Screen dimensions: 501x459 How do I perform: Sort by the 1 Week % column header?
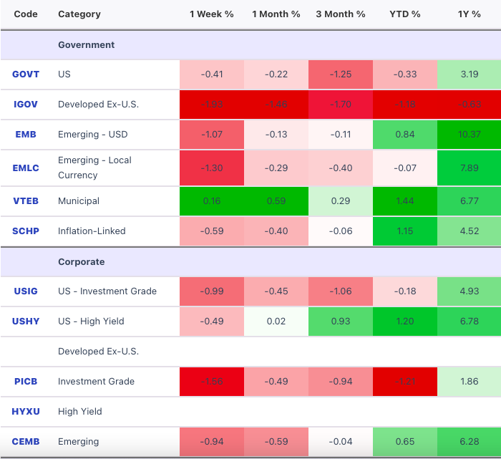pyautogui.click(x=212, y=14)
